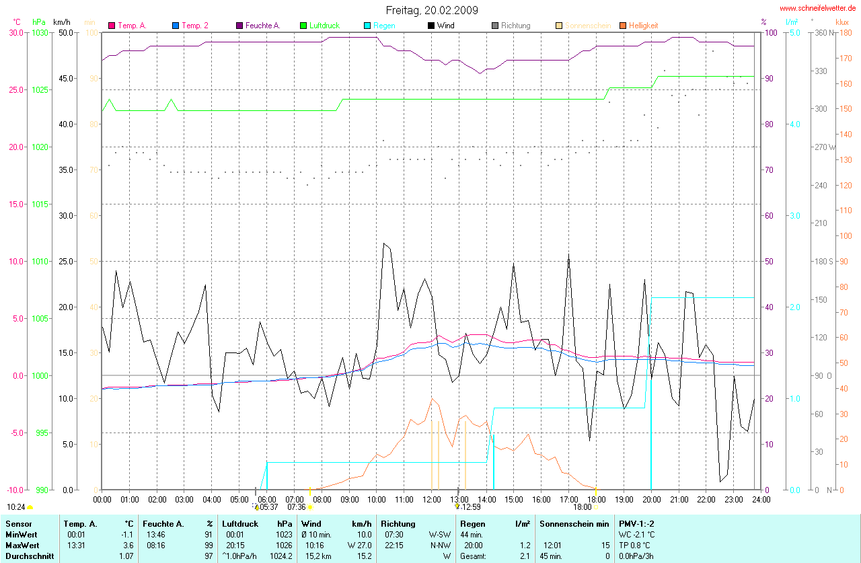Click the '24:00' time axis label
This screenshot has height=563, width=861.
point(761,499)
